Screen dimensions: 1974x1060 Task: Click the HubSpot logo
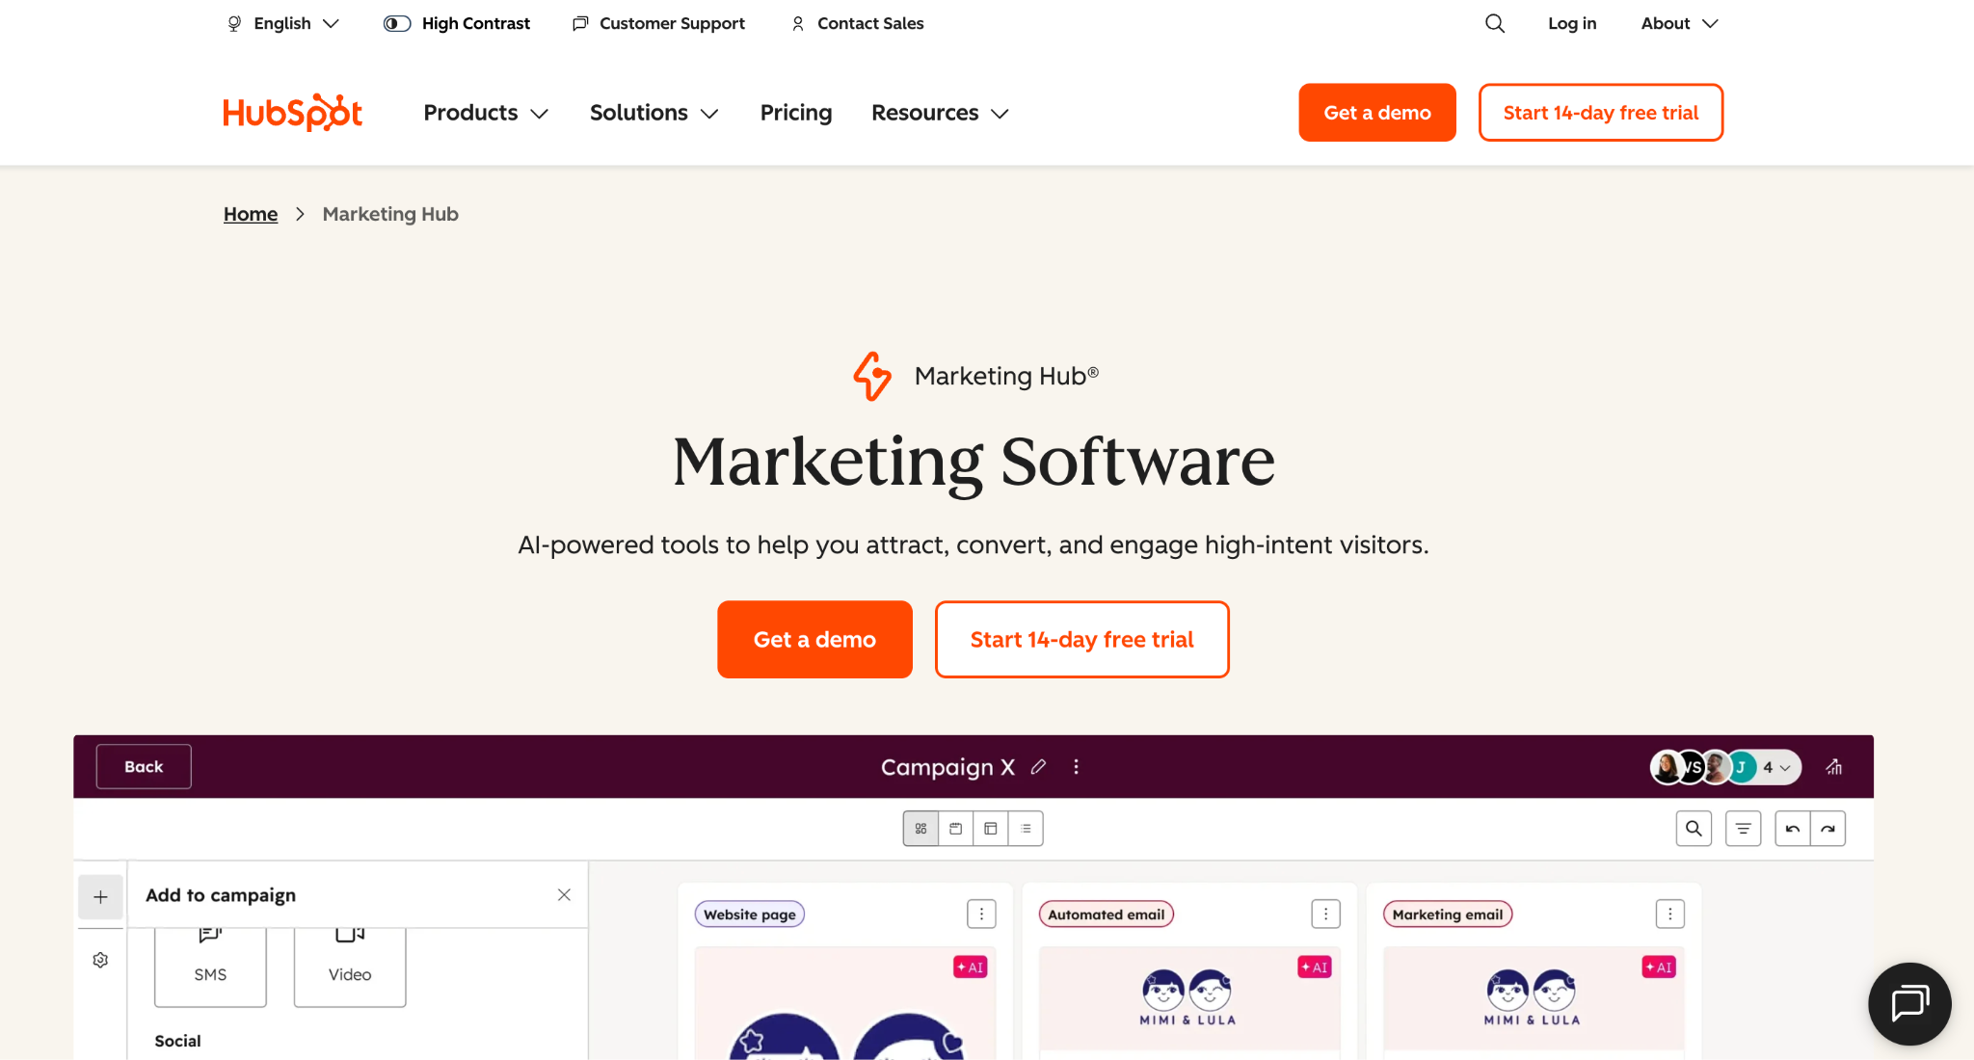point(292,113)
